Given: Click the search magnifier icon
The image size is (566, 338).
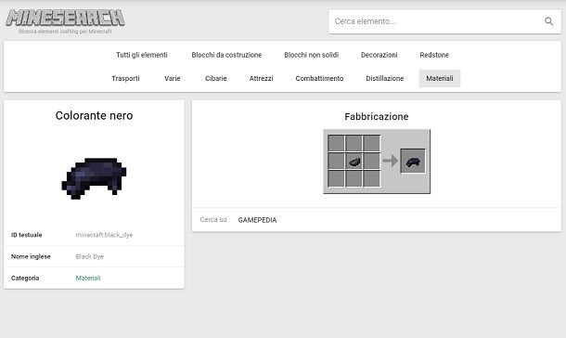Looking at the screenshot, I should point(548,21).
